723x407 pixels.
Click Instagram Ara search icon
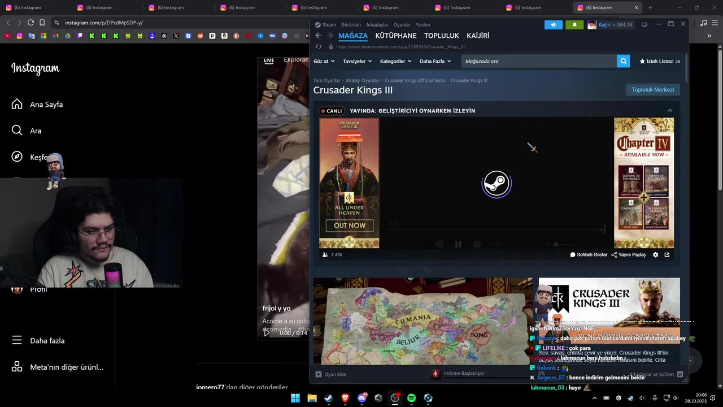(17, 131)
